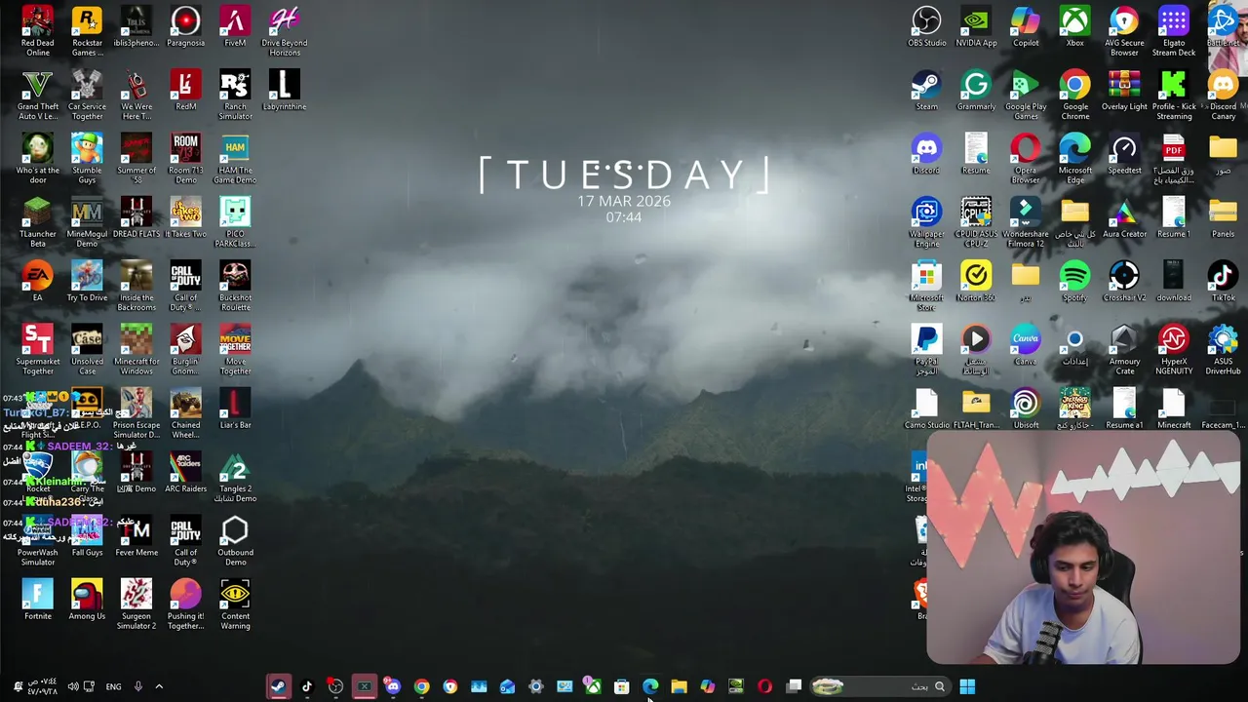
Task: Open Fortnite desktop shortcut
Action: [37, 601]
